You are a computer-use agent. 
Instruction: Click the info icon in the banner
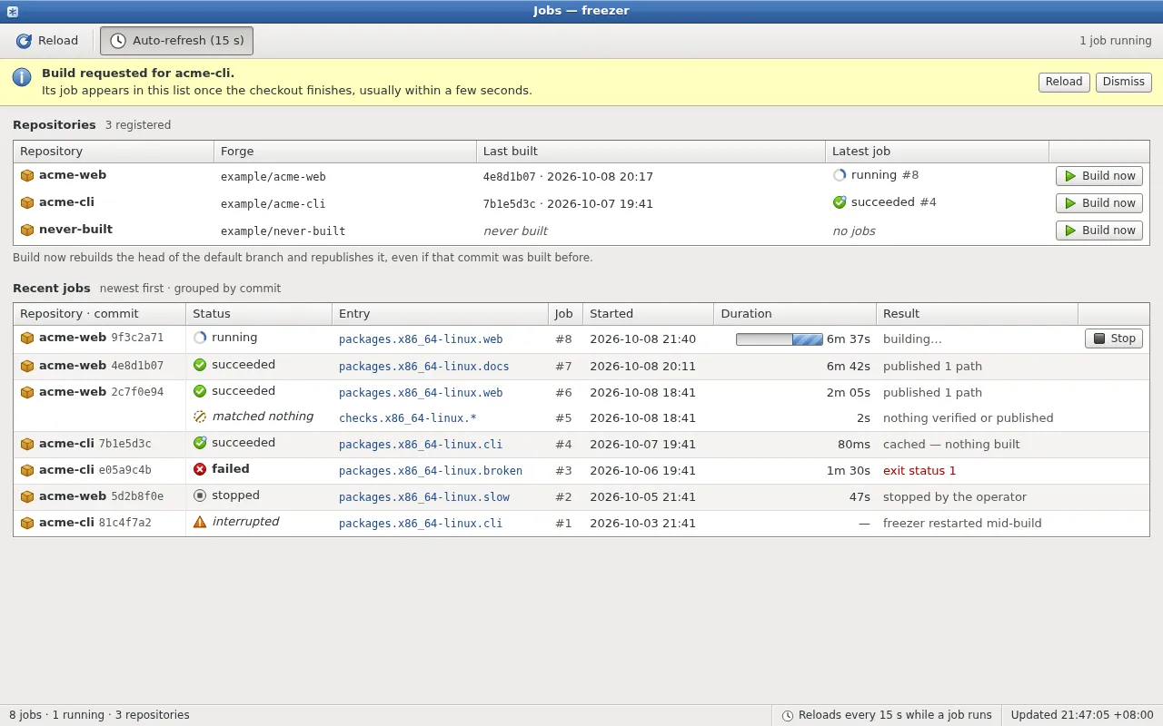(x=22, y=77)
